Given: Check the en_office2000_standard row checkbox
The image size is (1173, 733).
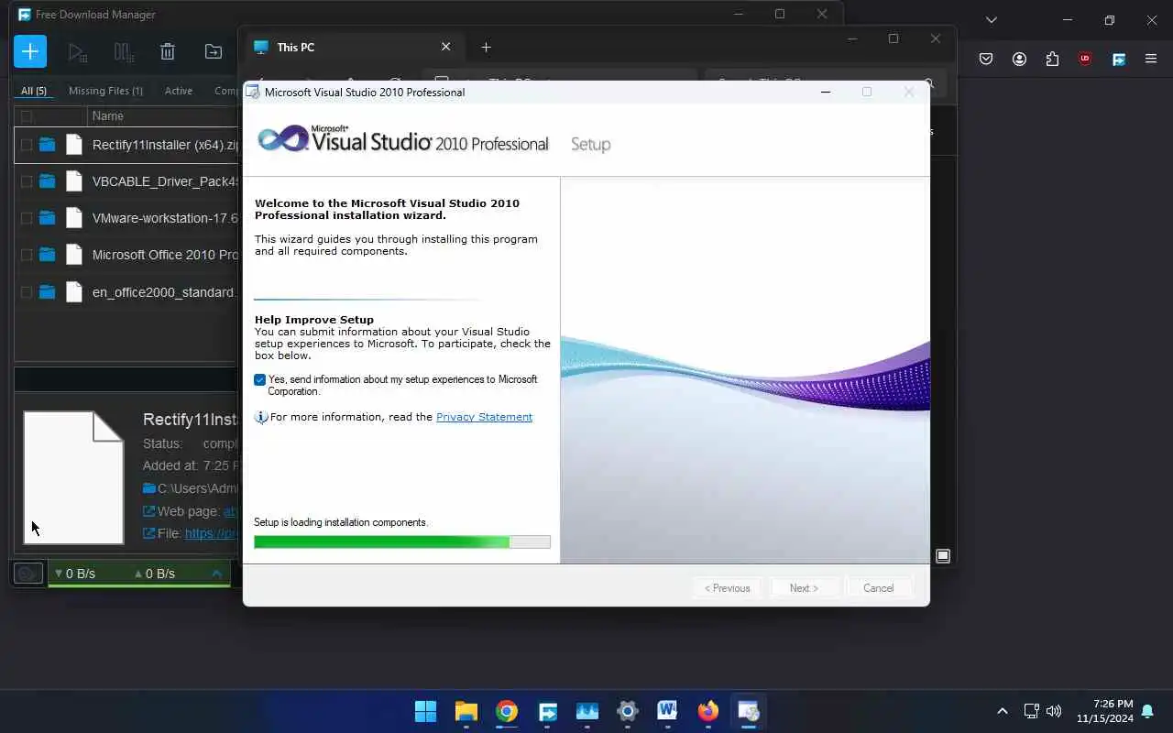Looking at the screenshot, I should click(x=27, y=291).
